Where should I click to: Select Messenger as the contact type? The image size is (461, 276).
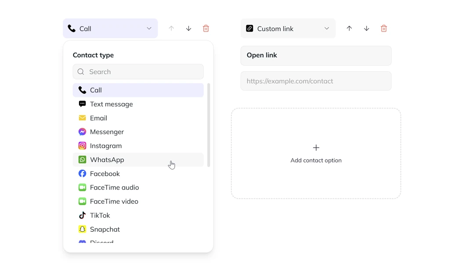point(138,132)
